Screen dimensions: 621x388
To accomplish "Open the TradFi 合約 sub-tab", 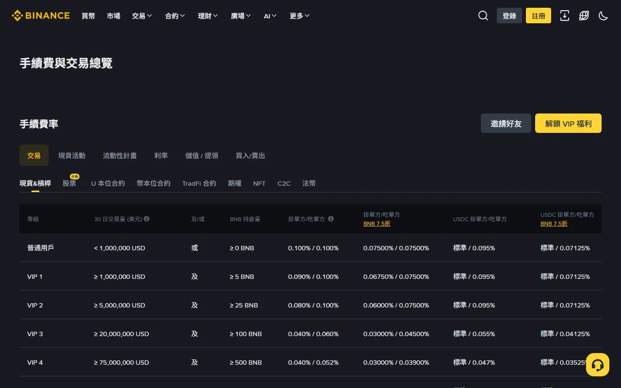I will pyautogui.click(x=199, y=183).
